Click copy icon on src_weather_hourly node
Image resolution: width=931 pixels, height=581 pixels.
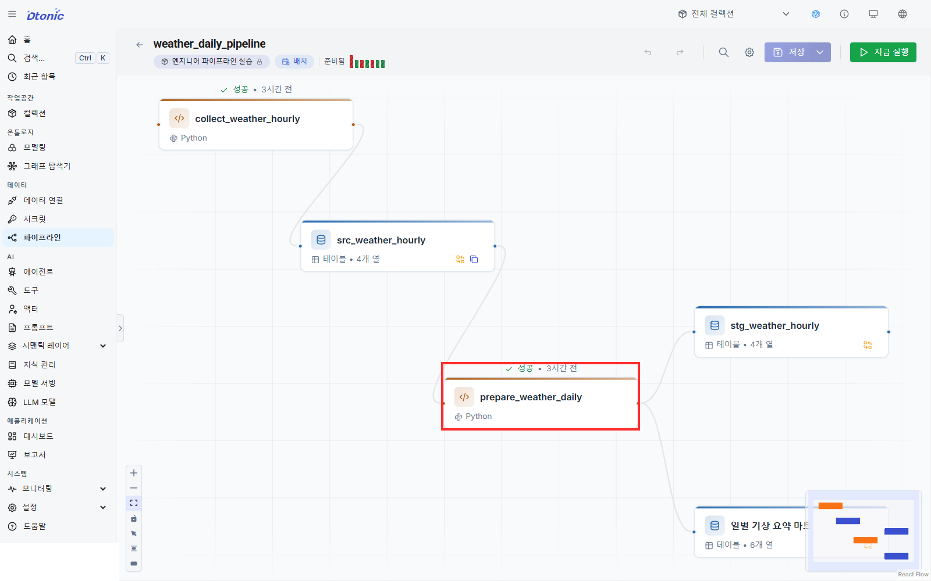(474, 260)
